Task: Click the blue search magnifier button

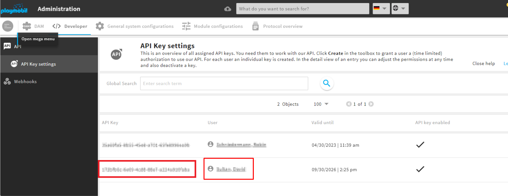Action: (326, 83)
